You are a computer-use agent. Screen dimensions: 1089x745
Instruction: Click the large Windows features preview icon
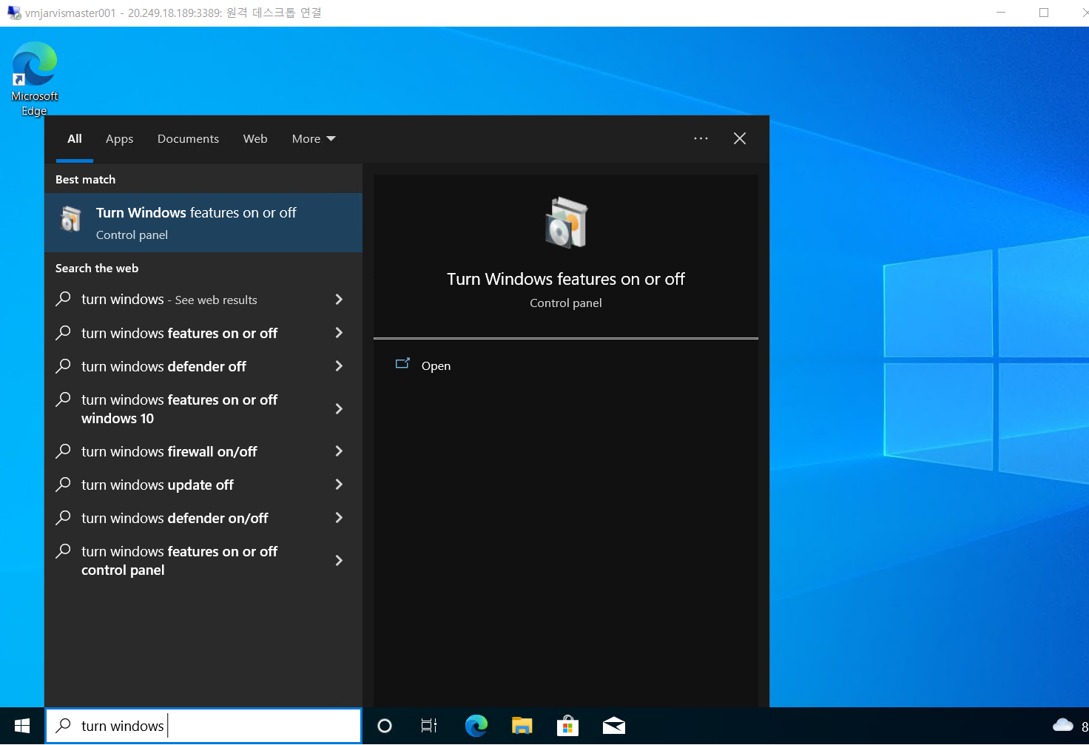pyautogui.click(x=566, y=222)
